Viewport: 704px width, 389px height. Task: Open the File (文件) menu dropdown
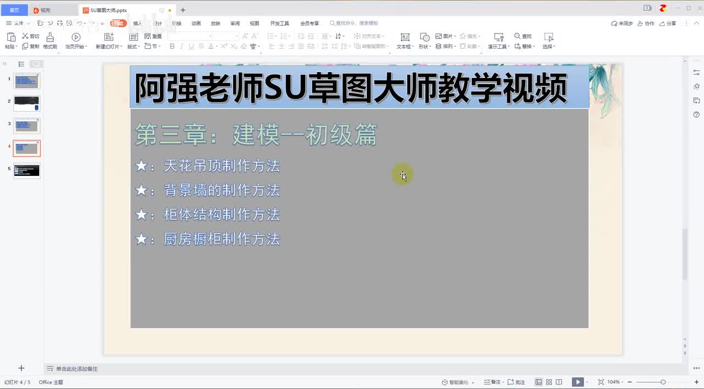coord(18,23)
